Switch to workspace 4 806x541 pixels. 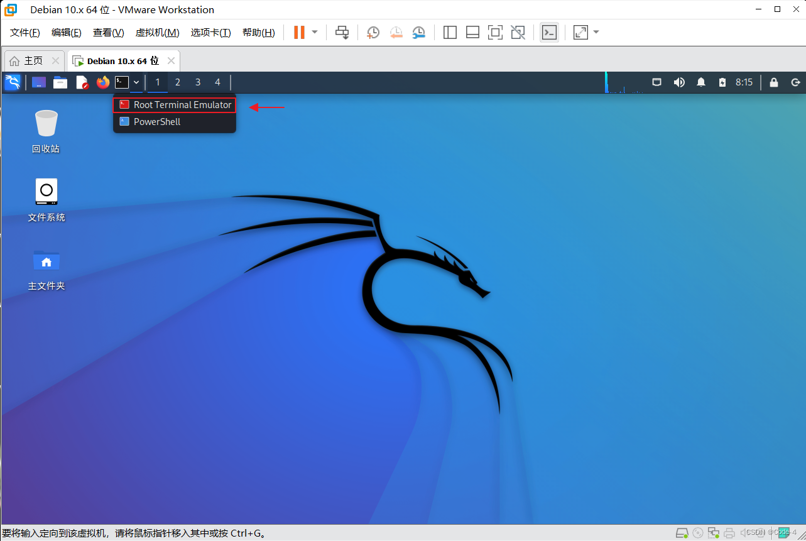[x=218, y=82]
